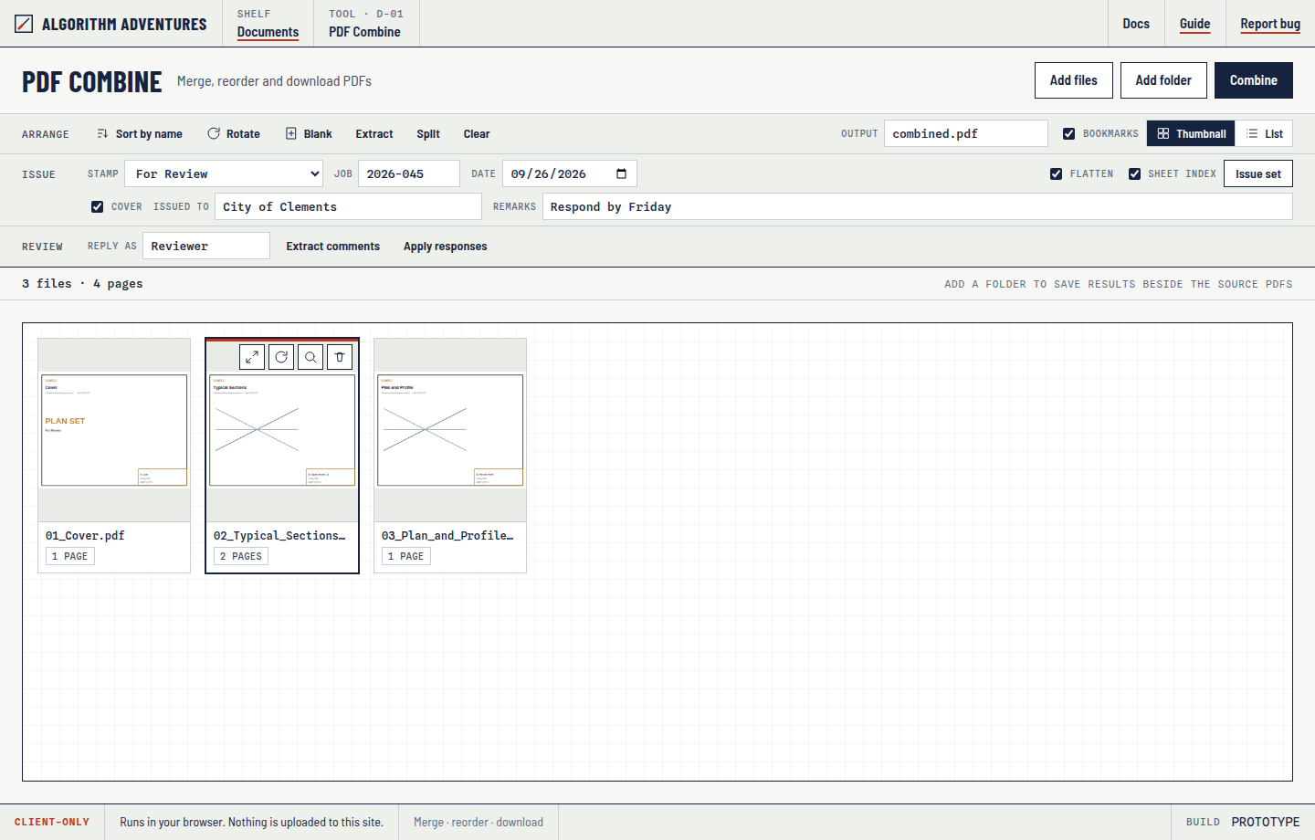Click the '2 PAGES' badge on 02_Typical_Sections
Viewport: 1315px width, 840px height.
pos(241,556)
